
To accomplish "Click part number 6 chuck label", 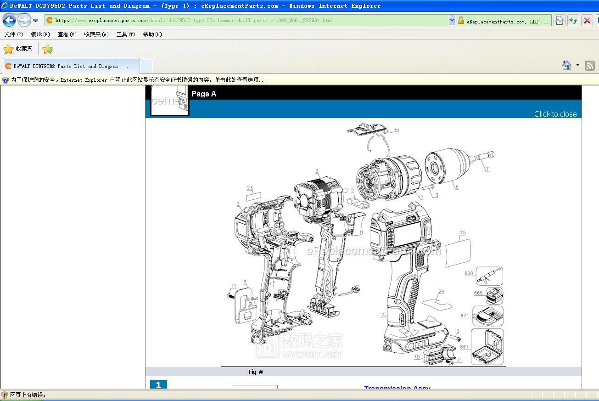I will click(457, 187).
